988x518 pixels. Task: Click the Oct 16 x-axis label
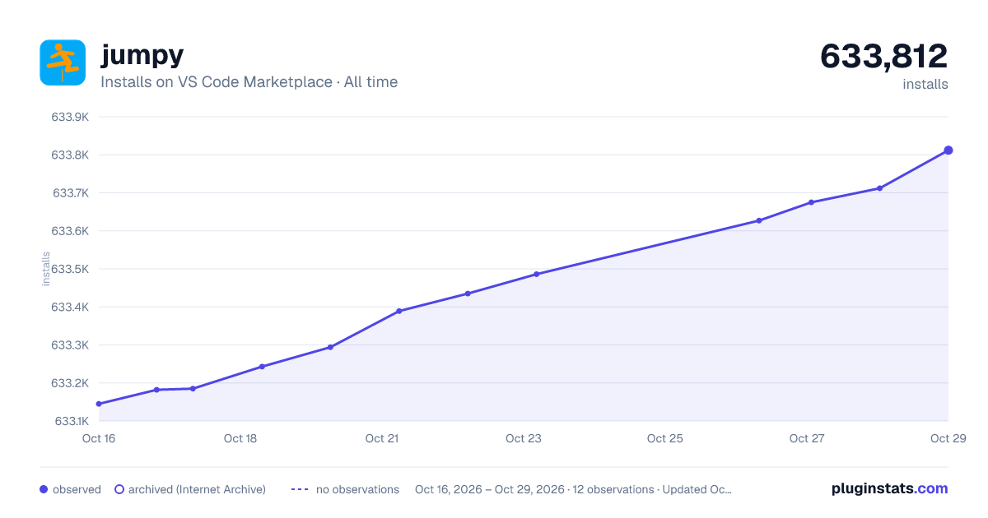[x=99, y=438]
